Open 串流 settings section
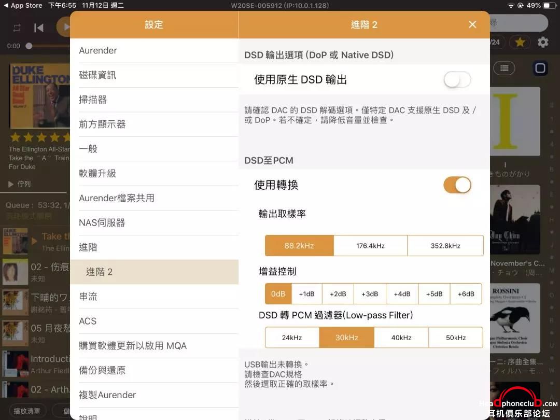Image resolution: width=560 pixels, height=420 pixels. click(x=155, y=297)
